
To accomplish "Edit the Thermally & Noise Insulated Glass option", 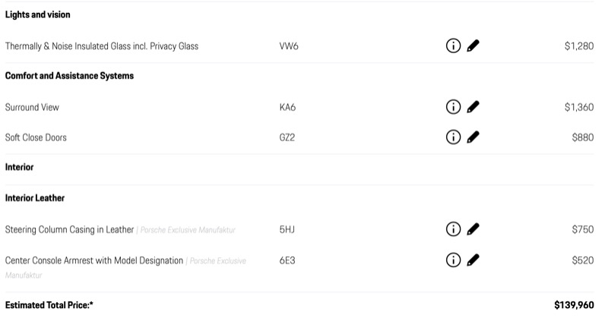I will 473,46.
